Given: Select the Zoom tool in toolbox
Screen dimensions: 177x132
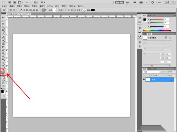Looking at the screenshot, I should point(3,86).
